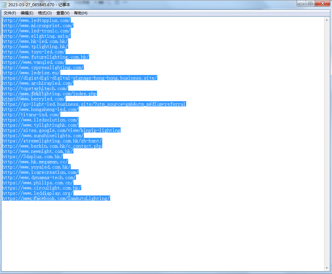
Task: Click the foklighting.com/index.php line
Action: coord(49,94)
